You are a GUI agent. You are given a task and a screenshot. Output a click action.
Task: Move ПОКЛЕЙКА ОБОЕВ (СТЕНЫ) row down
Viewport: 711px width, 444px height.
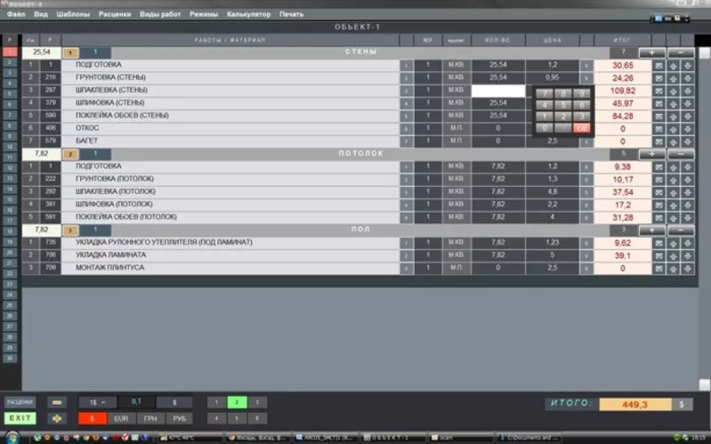point(688,116)
